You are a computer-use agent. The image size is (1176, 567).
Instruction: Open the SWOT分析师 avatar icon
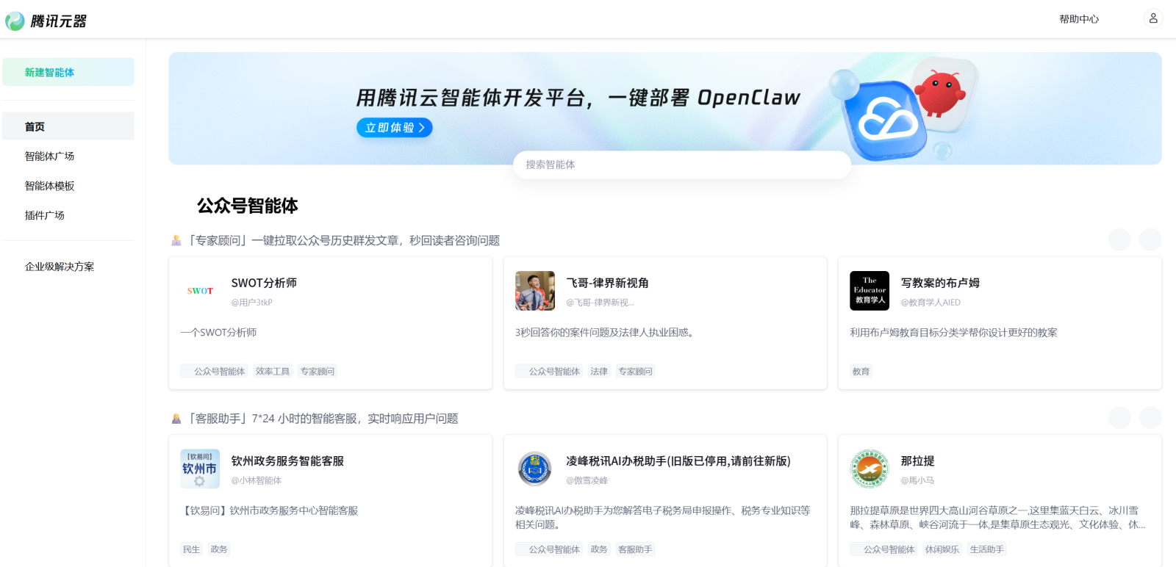point(200,291)
